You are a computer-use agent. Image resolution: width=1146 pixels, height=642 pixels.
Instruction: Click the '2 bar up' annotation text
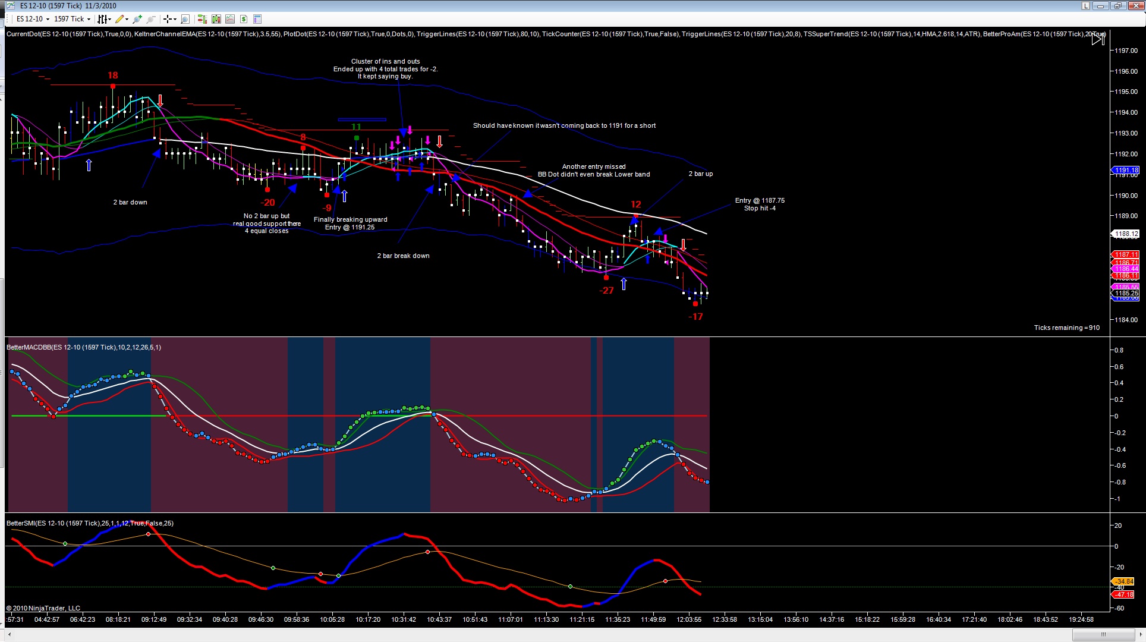(x=701, y=174)
